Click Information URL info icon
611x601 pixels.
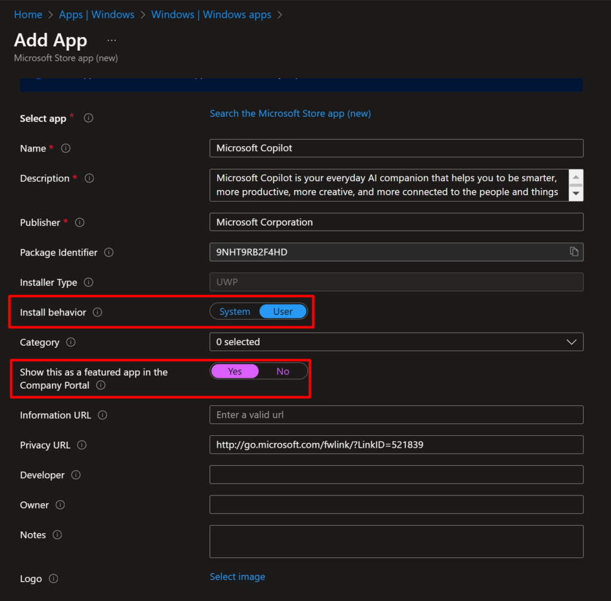point(103,415)
